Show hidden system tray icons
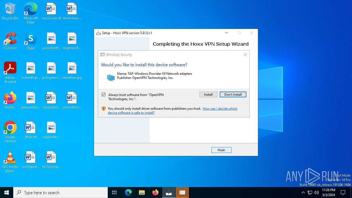This screenshot has height=198, width=352. tap(303, 193)
